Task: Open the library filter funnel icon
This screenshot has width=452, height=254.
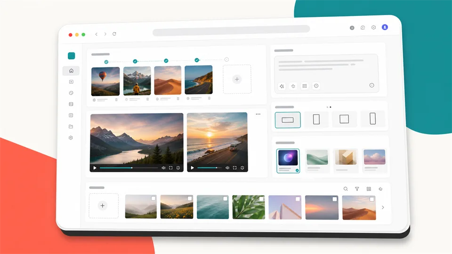Action: coord(357,189)
